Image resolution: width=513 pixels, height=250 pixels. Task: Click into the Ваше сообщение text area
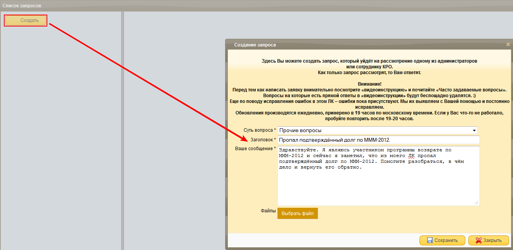[378, 175]
